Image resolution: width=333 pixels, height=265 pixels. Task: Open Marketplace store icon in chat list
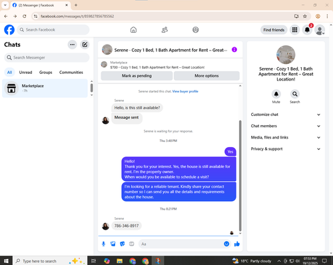(x=11, y=88)
